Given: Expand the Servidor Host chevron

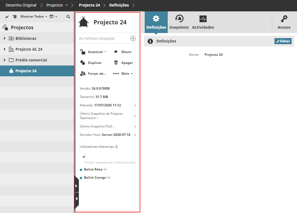Looking at the screenshot, I should coord(135,135).
